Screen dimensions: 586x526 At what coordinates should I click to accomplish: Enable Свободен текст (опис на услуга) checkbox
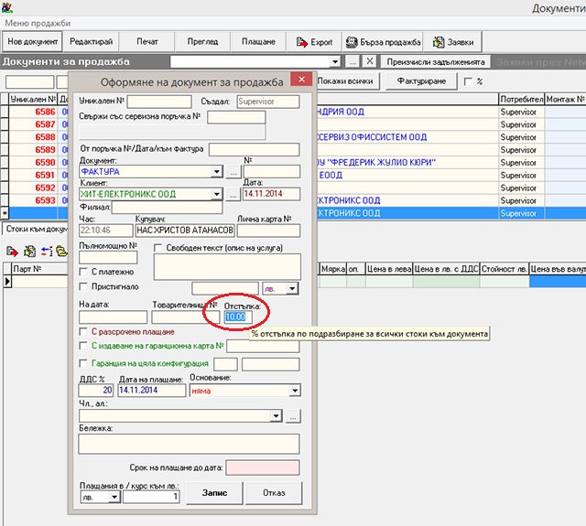tap(157, 248)
